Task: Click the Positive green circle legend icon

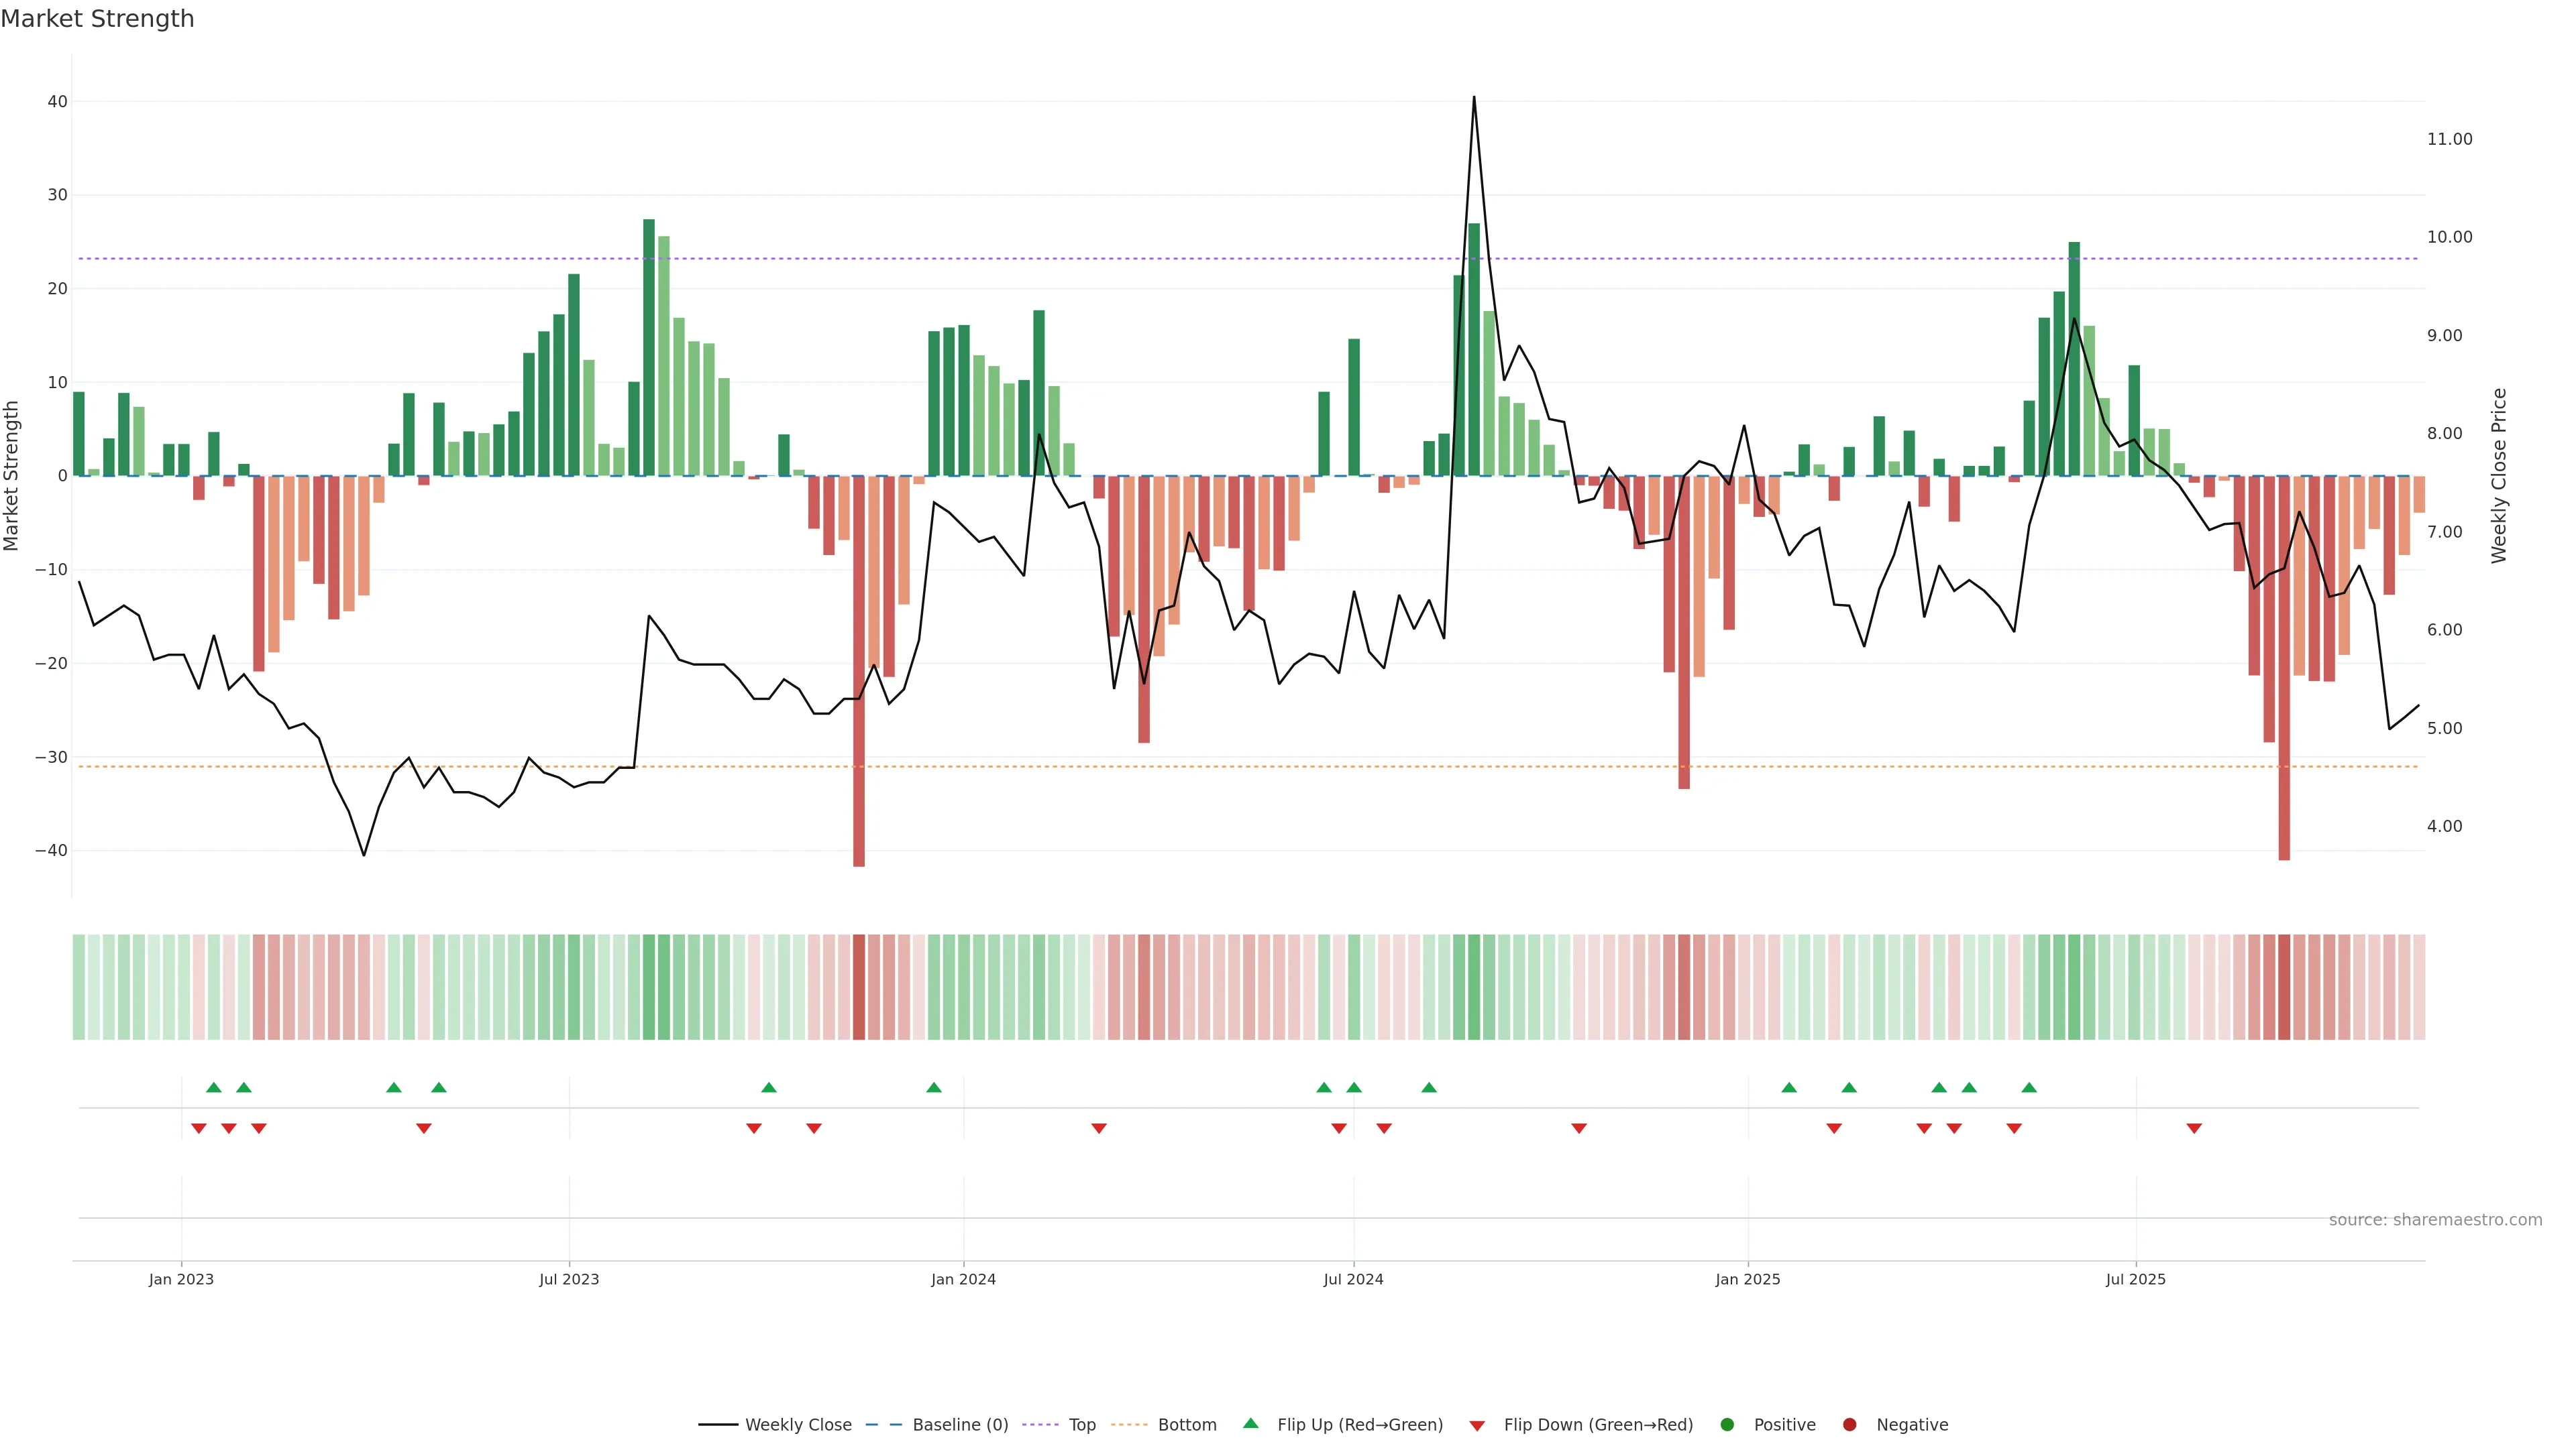Action: [1727, 1424]
